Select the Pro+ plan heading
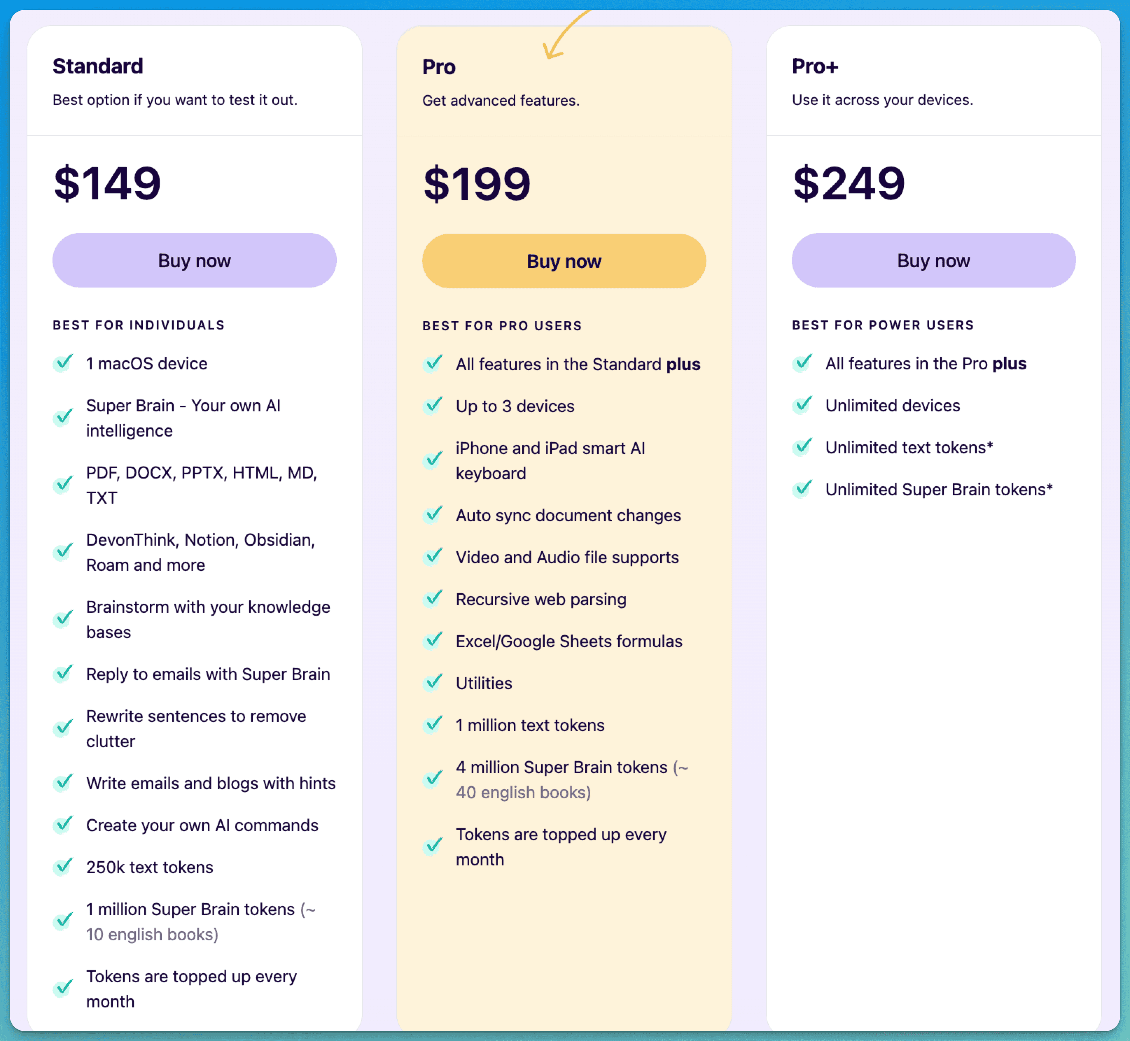The height and width of the screenshot is (1041, 1130). 815,66
